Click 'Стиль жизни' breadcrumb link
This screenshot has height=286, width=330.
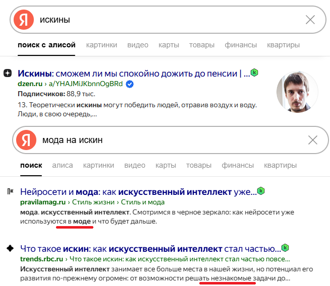[x=93, y=202]
